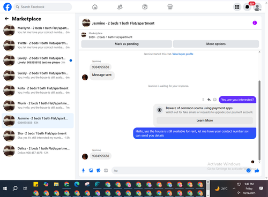Open more actions dots beside 'Yes, are you interested?'
This screenshot has height=197, width=268.
203,100
